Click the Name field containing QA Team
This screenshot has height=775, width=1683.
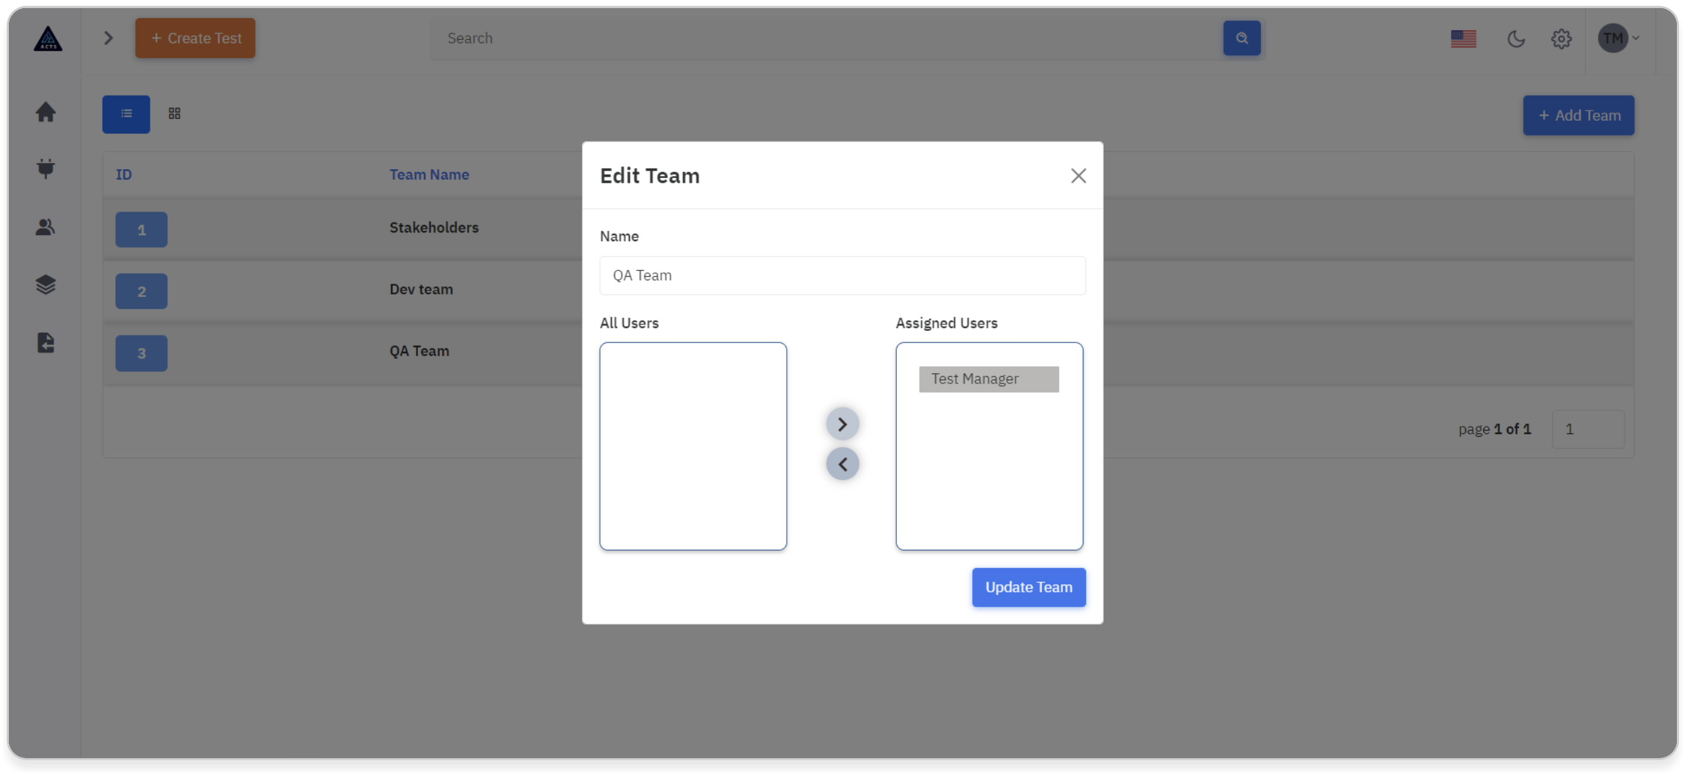coord(842,276)
